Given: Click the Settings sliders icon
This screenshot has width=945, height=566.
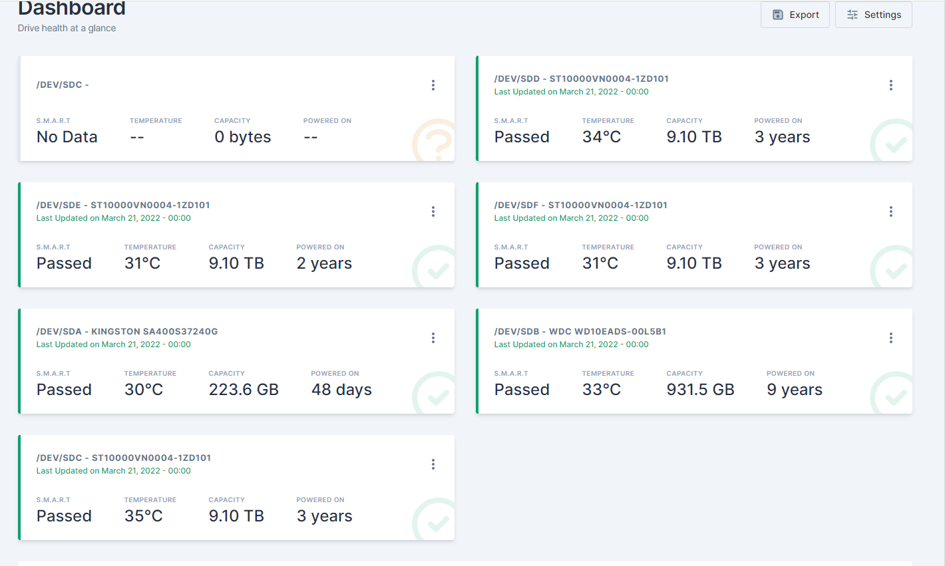Looking at the screenshot, I should pos(852,14).
